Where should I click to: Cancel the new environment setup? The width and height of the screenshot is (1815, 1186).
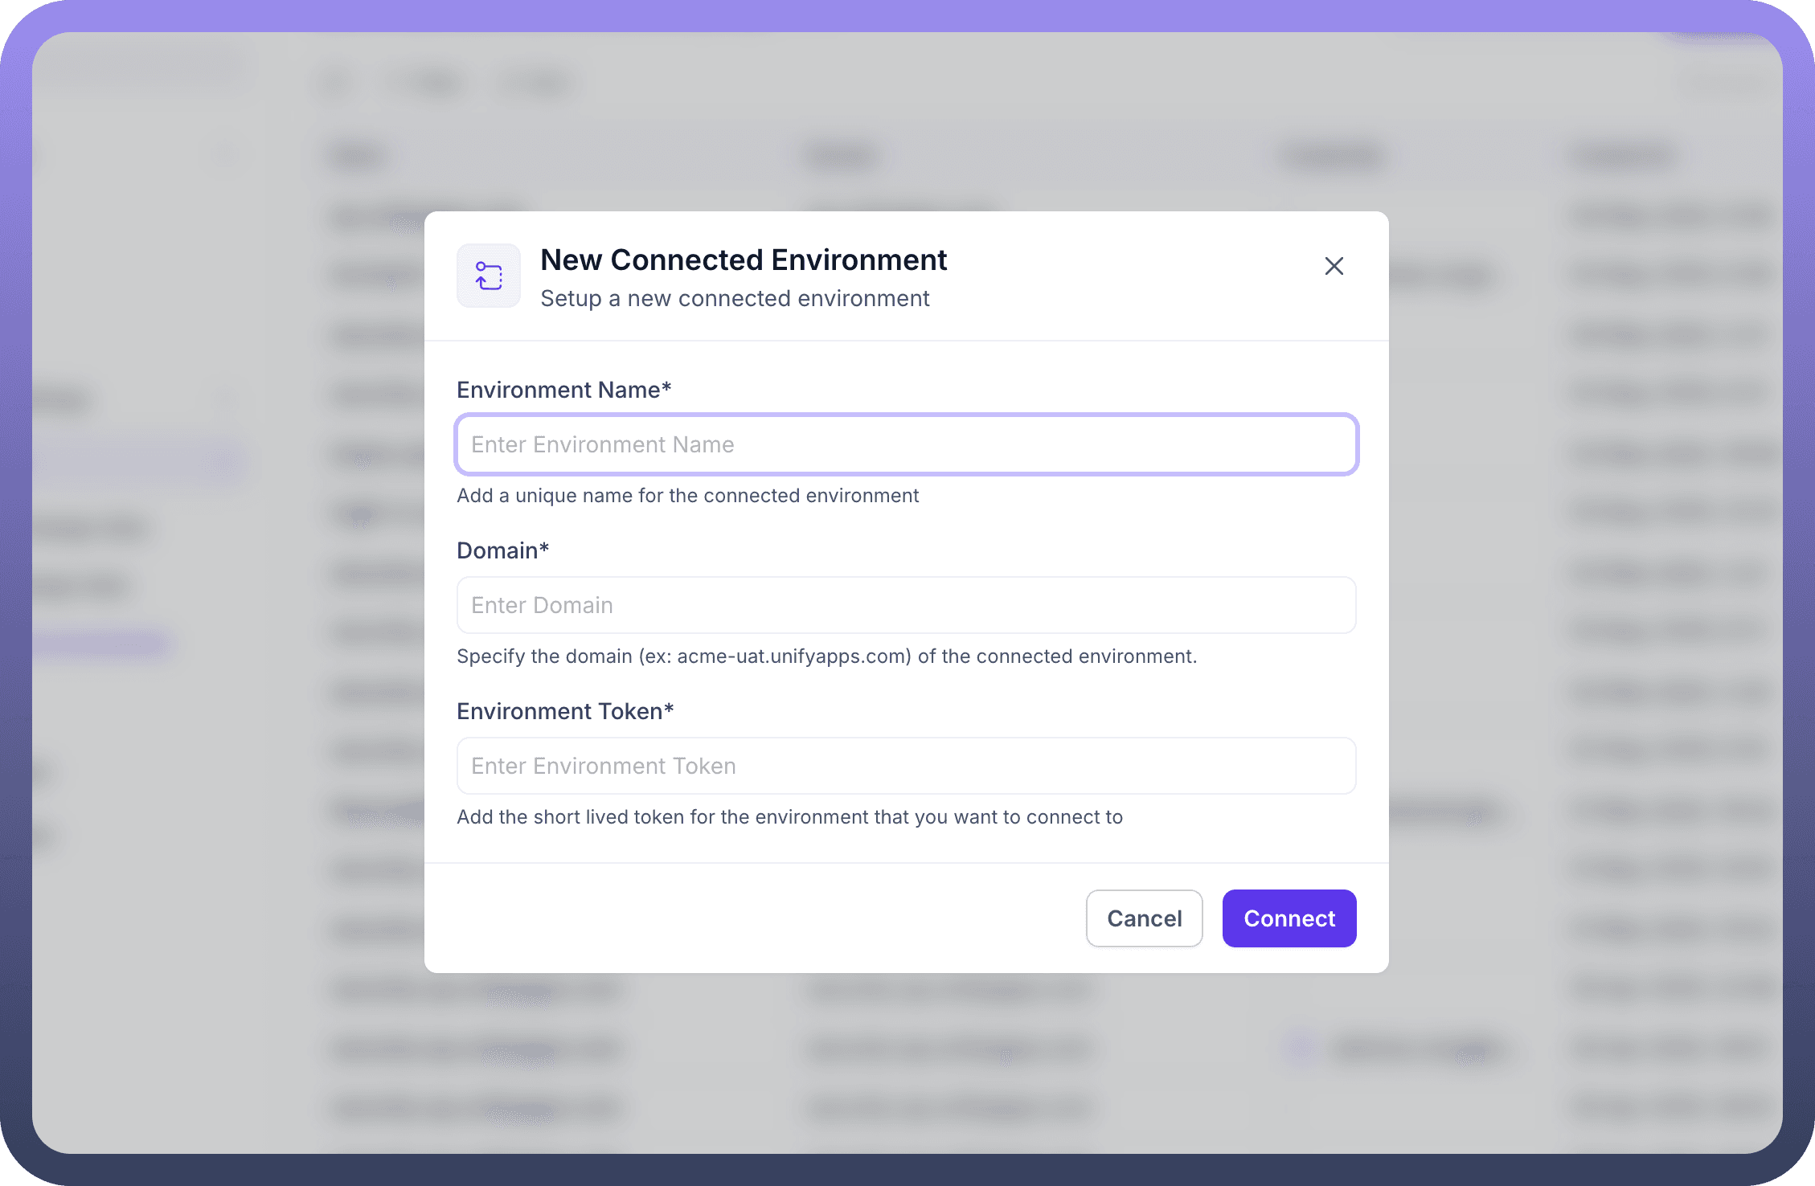click(x=1144, y=918)
